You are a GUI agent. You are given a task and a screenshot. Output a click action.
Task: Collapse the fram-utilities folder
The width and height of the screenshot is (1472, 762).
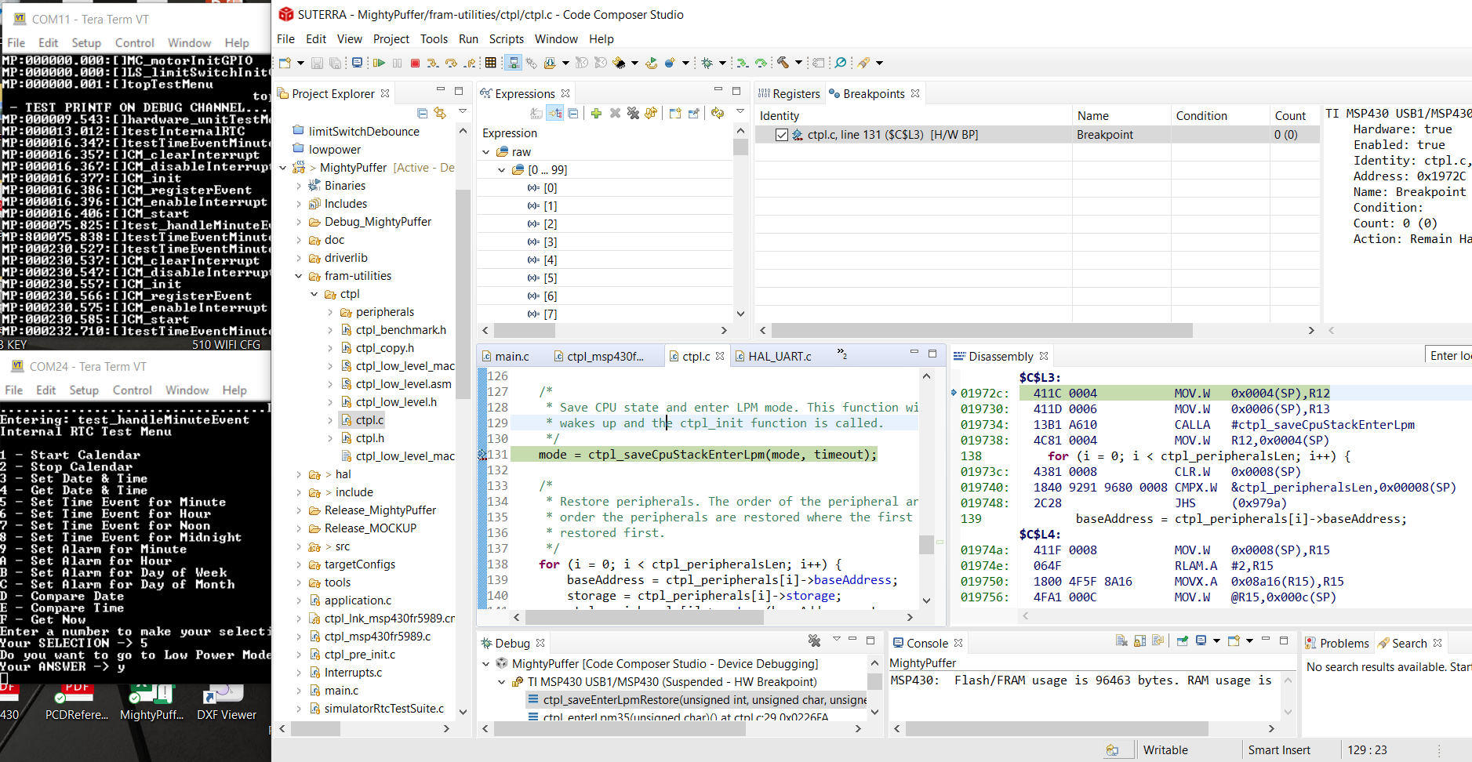coord(299,276)
